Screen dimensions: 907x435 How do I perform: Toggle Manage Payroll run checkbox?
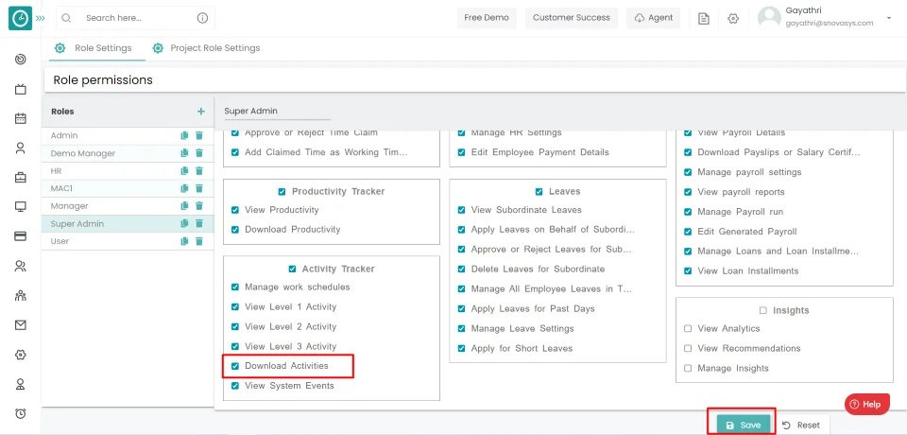688,212
